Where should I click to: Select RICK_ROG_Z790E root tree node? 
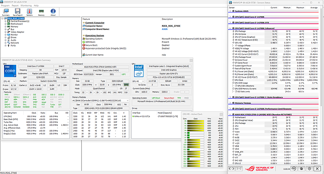(x=16, y=18)
